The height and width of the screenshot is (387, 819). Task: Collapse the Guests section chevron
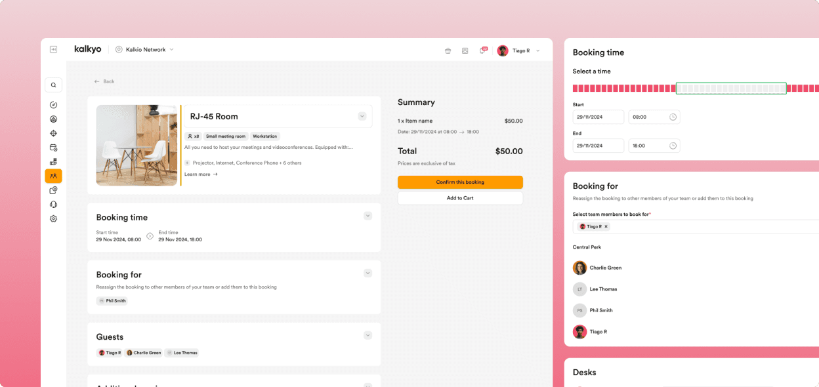pyautogui.click(x=367, y=335)
